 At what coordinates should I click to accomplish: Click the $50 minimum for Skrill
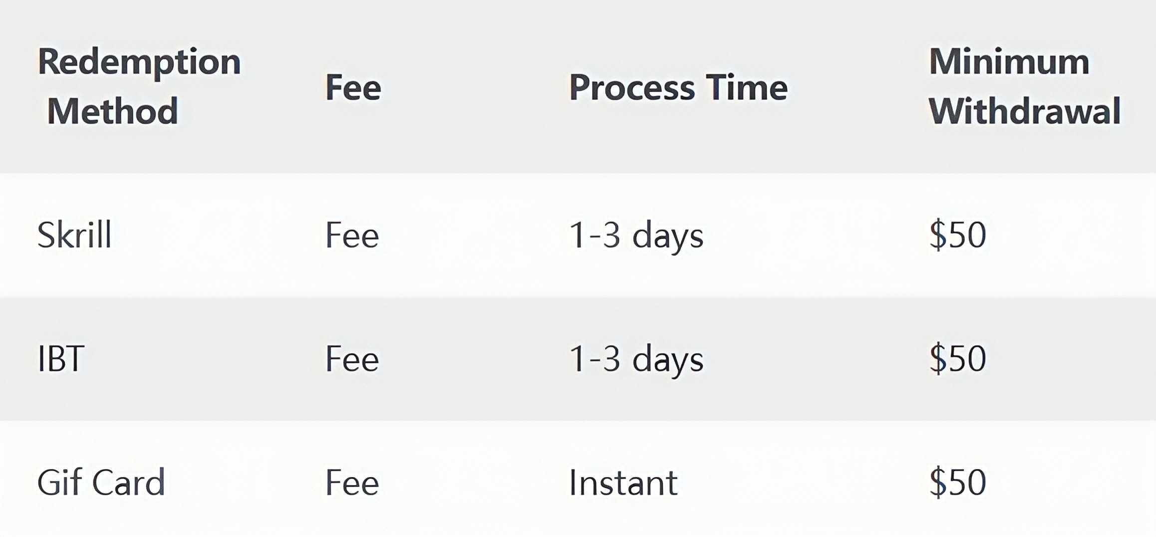click(x=958, y=235)
